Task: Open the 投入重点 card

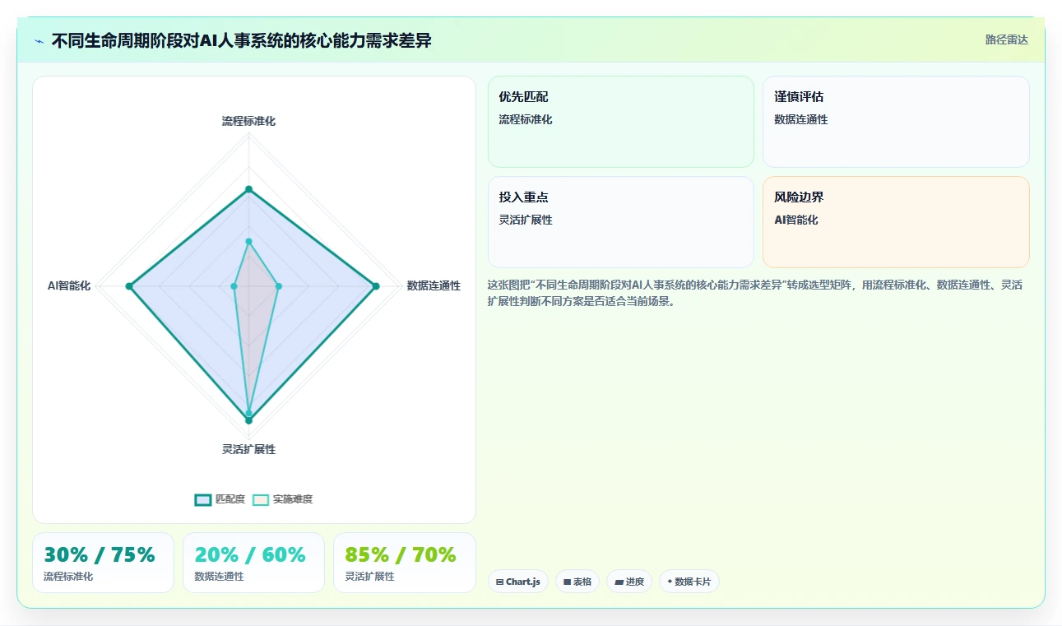Action: (x=621, y=222)
